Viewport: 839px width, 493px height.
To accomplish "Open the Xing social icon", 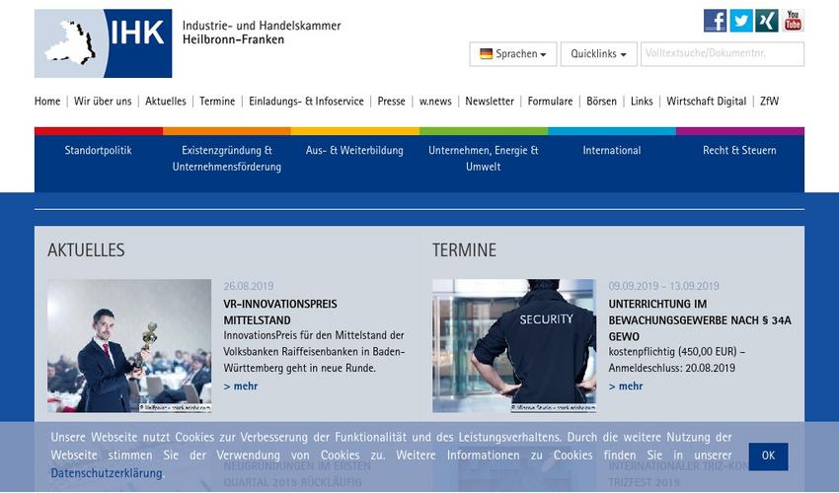I will pos(767,21).
